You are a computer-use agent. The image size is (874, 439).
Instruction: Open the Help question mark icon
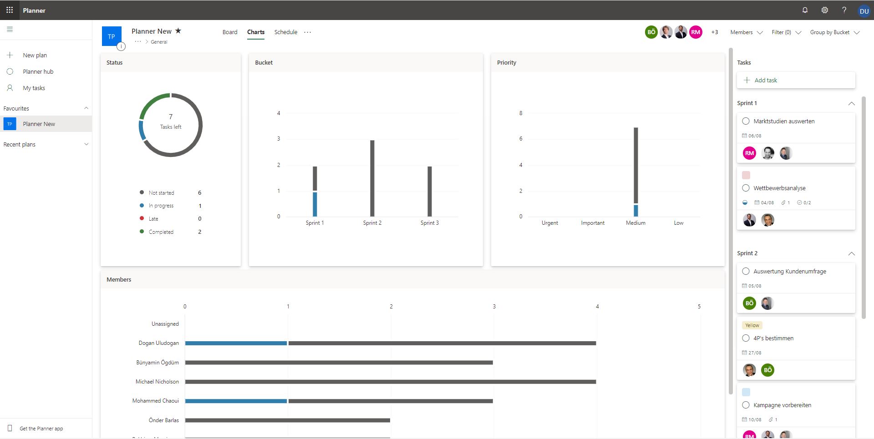[844, 10]
